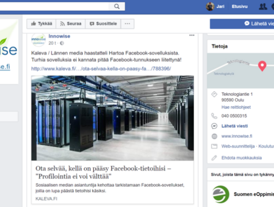Open post audience globe next to 20 t

(x=62, y=43)
